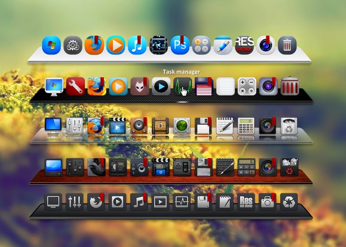
Task: Open the red trash can icon
Action: (290, 86)
